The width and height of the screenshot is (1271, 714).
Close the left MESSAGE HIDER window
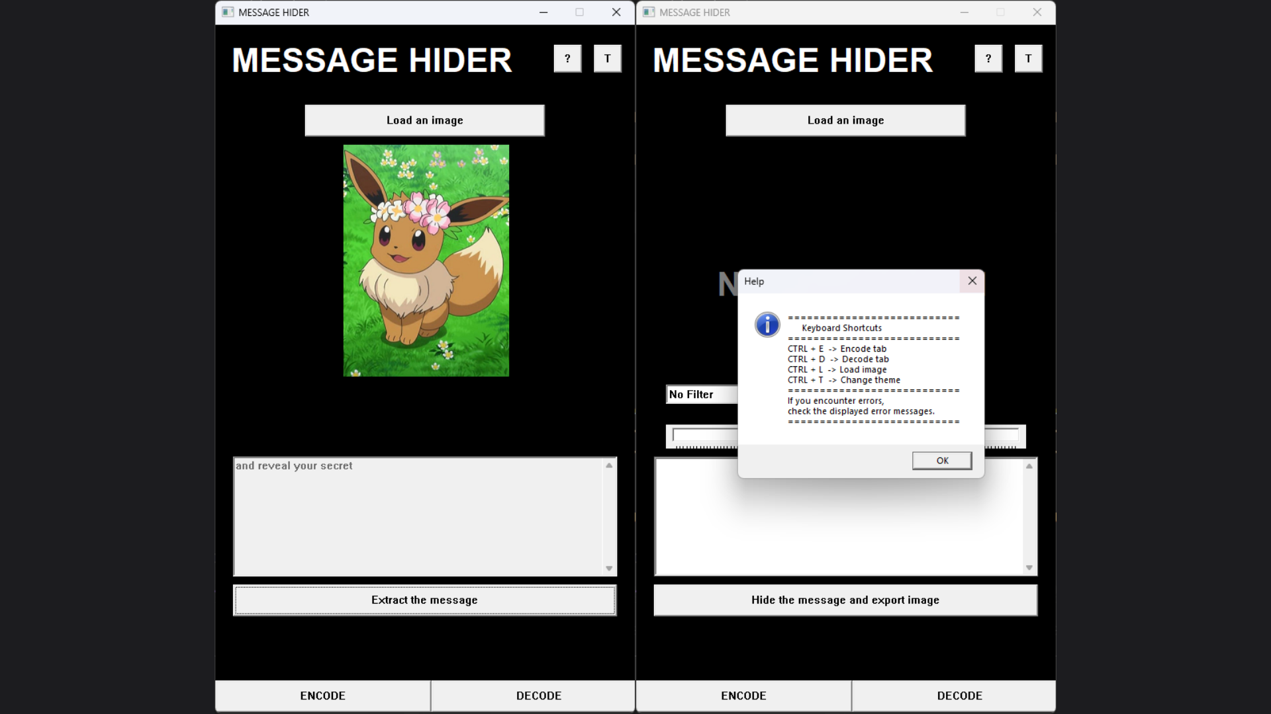click(x=616, y=12)
